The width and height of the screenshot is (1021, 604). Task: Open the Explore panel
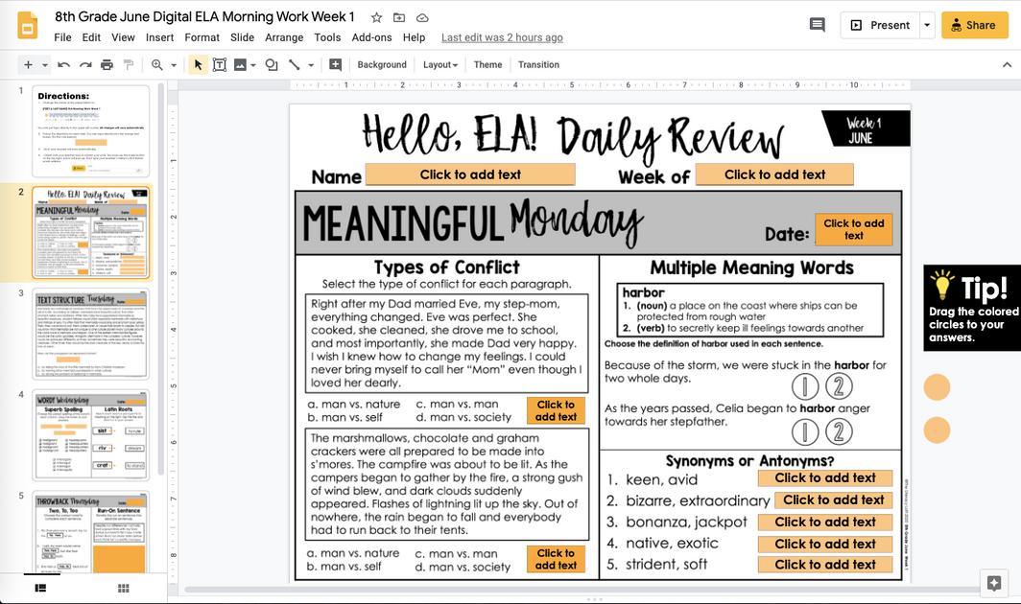994,582
